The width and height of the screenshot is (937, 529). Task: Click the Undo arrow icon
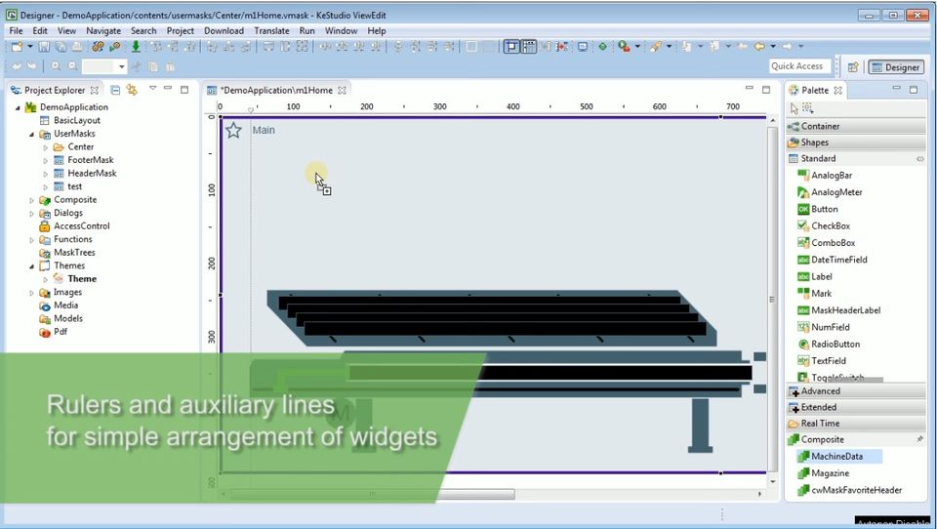[x=17, y=66]
